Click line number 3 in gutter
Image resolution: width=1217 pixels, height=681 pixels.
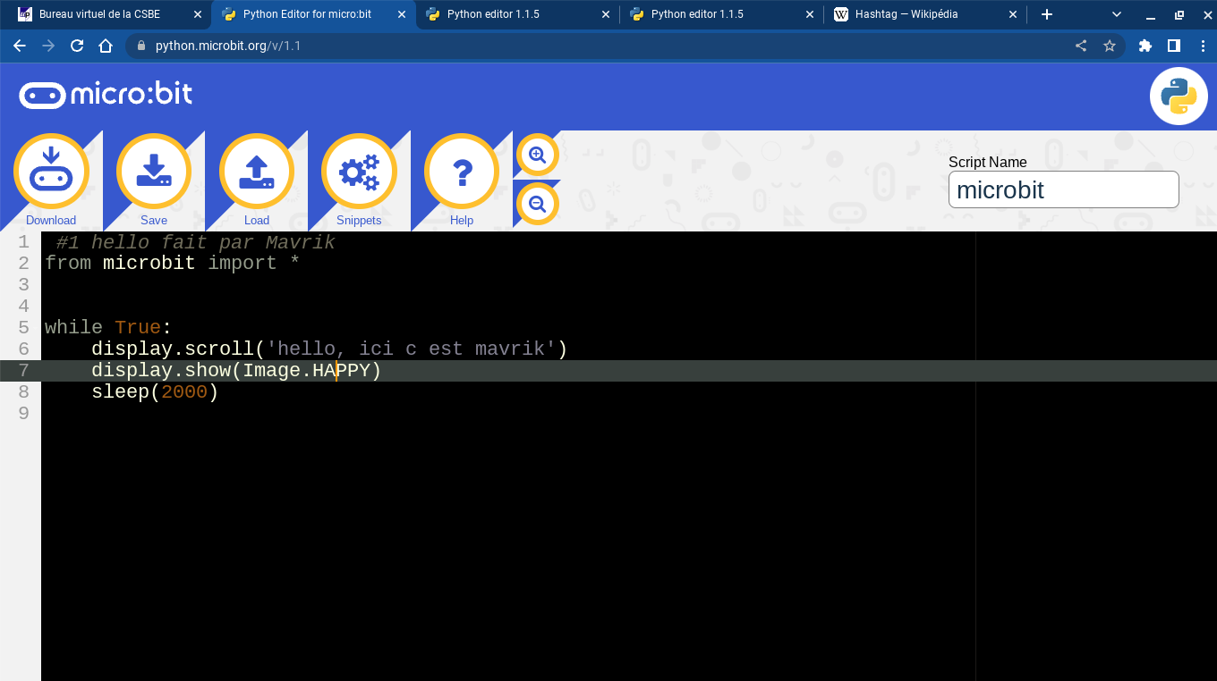(x=23, y=284)
